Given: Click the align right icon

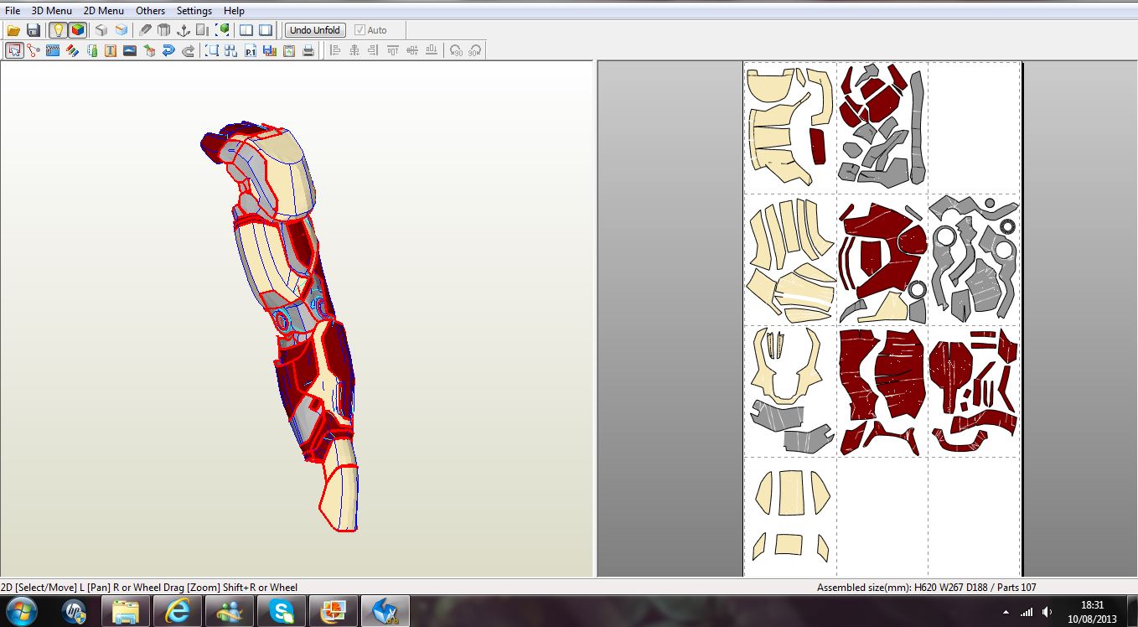Looking at the screenshot, I should pyautogui.click(x=374, y=50).
